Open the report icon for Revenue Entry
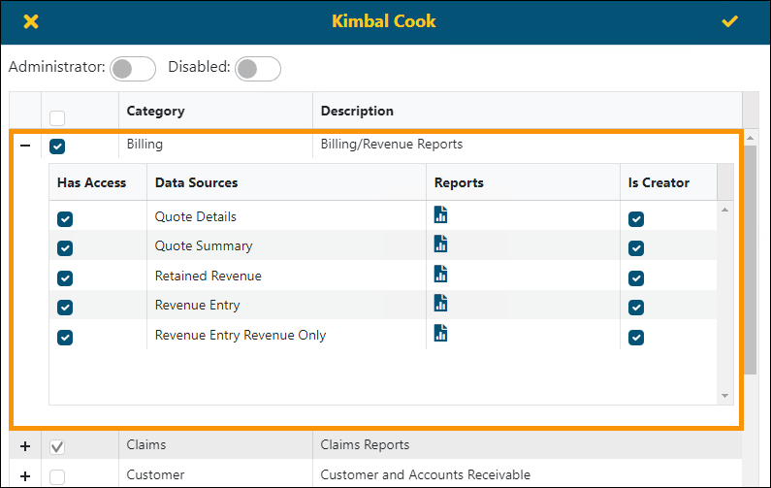Screen dimensions: 771x488 [440, 305]
